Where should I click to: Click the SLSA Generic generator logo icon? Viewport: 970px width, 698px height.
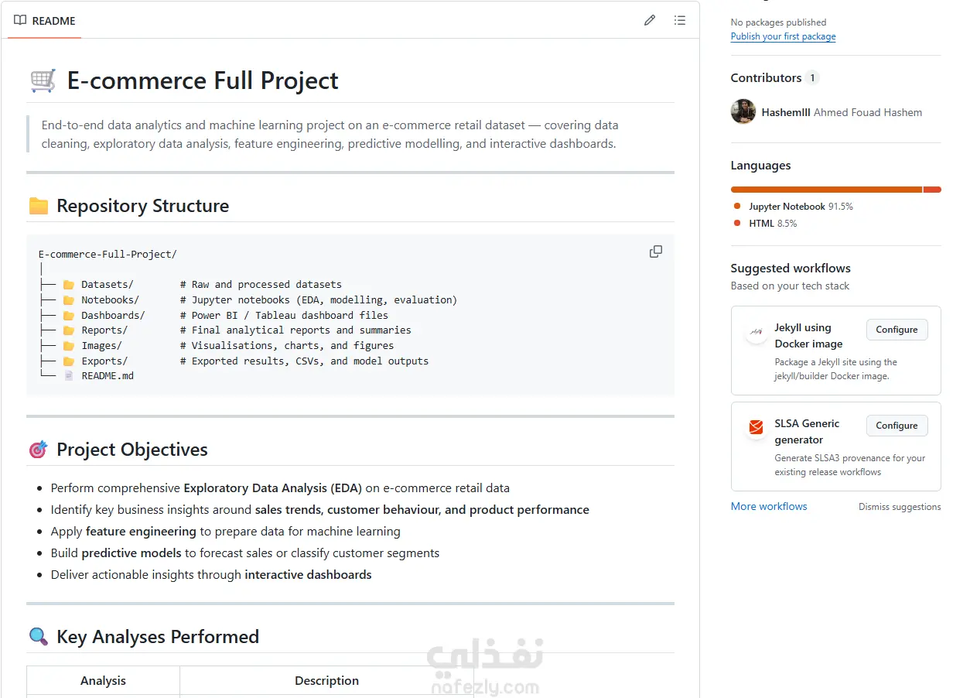(x=756, y=428)
